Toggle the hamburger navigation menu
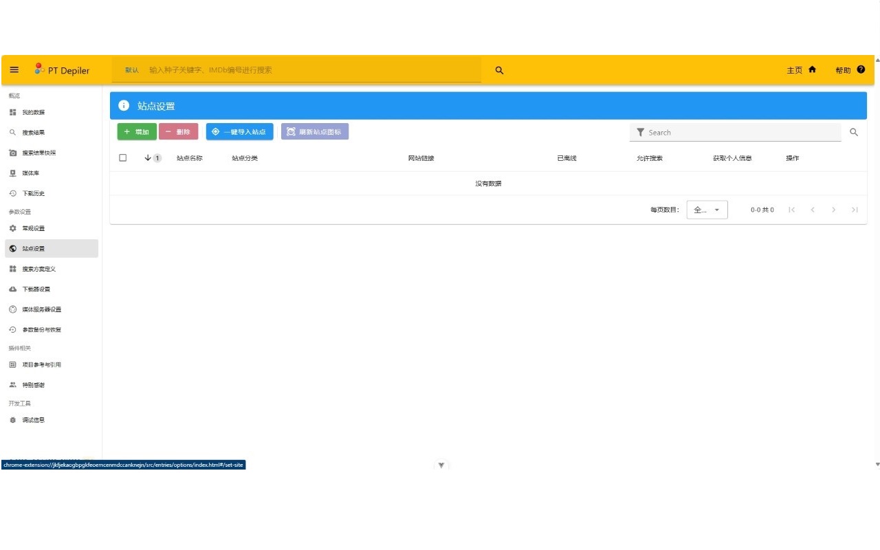 click(x=14, y=70)
